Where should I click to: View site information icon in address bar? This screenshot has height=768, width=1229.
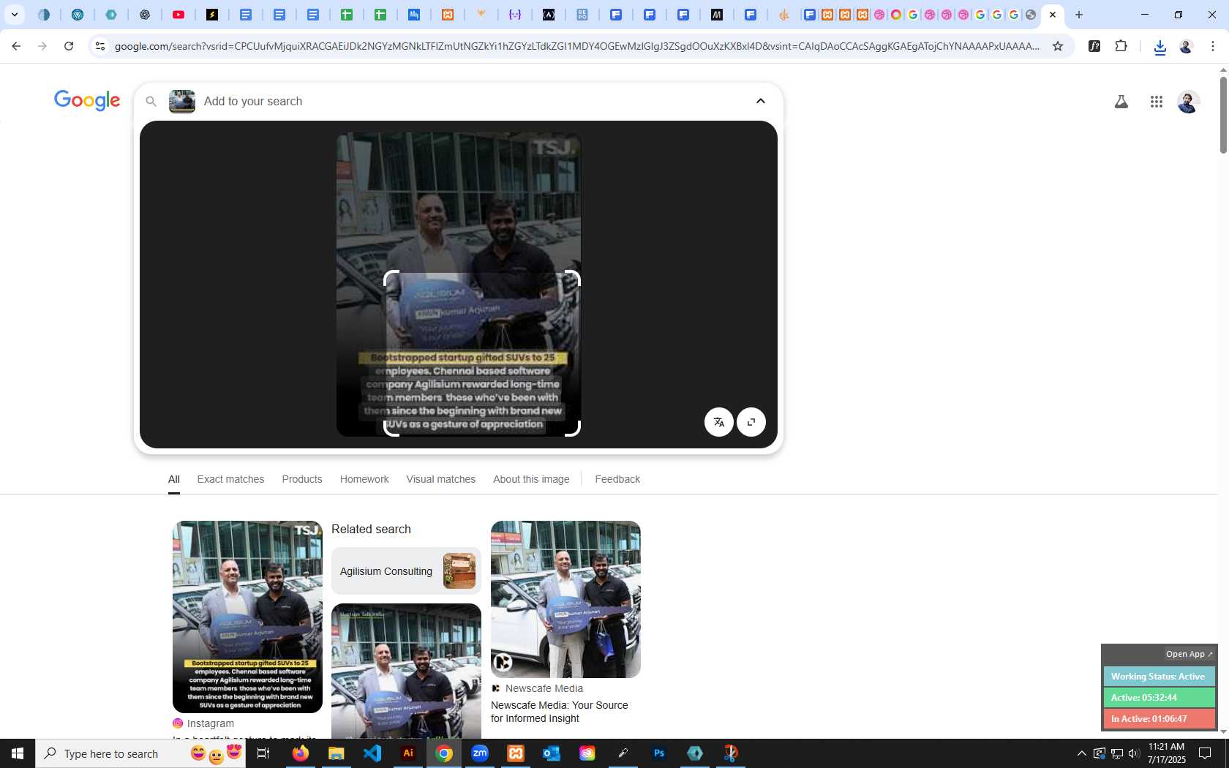(100, 46)
